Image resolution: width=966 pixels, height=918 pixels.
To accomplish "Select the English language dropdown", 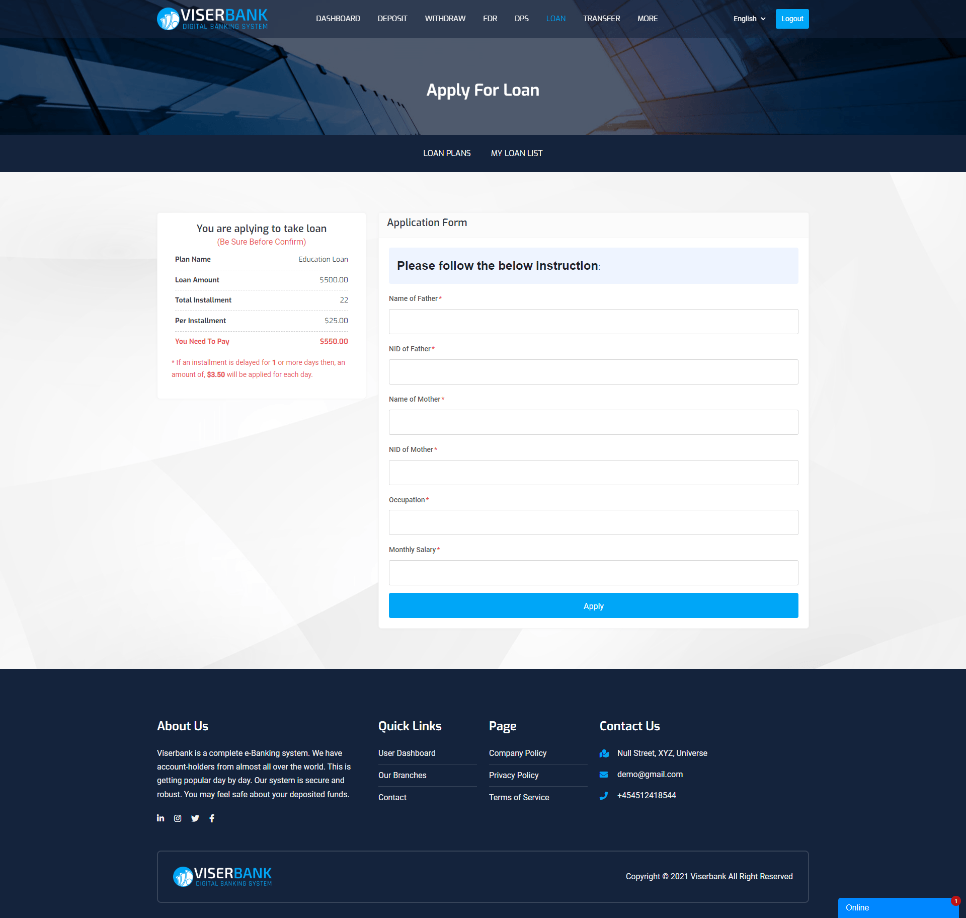I will pyautogui.click(x=747, y=18).
